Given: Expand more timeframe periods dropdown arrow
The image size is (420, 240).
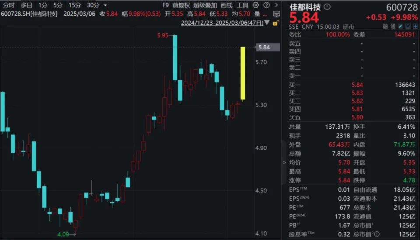Looking at the screenshot, I should pos(105,5).
